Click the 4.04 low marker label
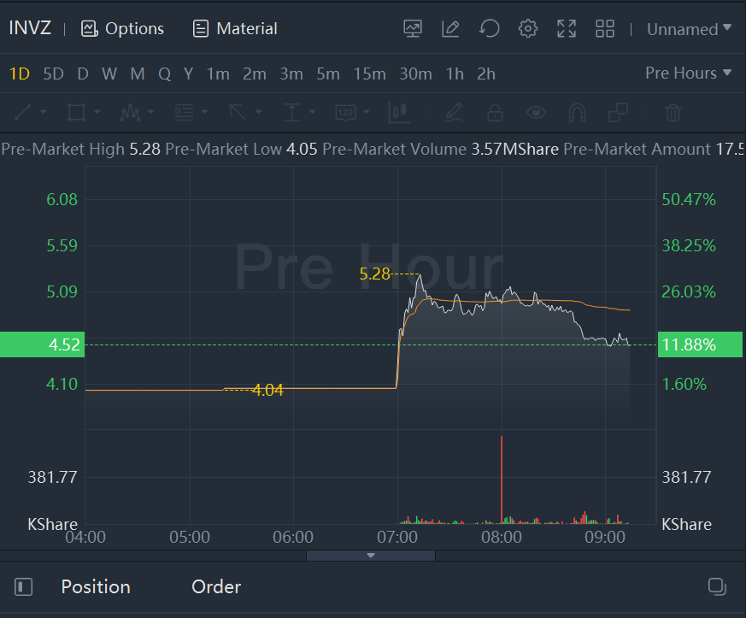The width and height of the screenshot is (746, 618). [x=267, y=390]
